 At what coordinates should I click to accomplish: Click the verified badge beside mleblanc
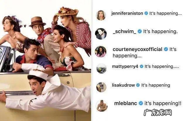pyautogui.click(x=141, y=103)
